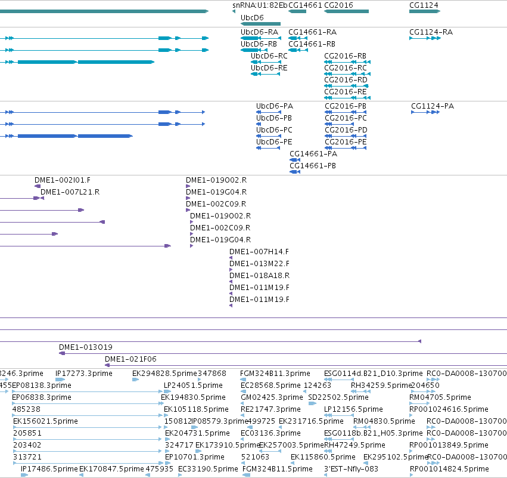Click EST RM04830.5prime
Image resolution: width=507 pixels, height=478 pixels.
(x=384, y=421)
